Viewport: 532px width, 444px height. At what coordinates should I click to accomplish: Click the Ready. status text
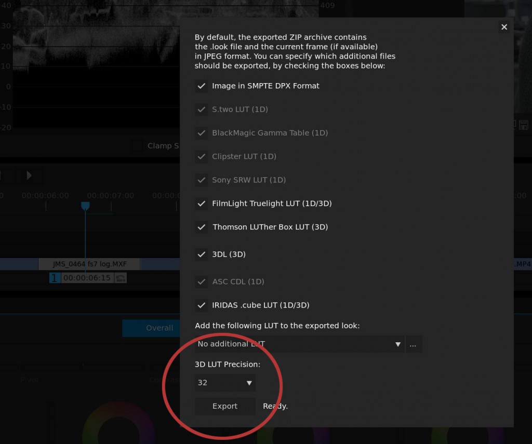275,406
